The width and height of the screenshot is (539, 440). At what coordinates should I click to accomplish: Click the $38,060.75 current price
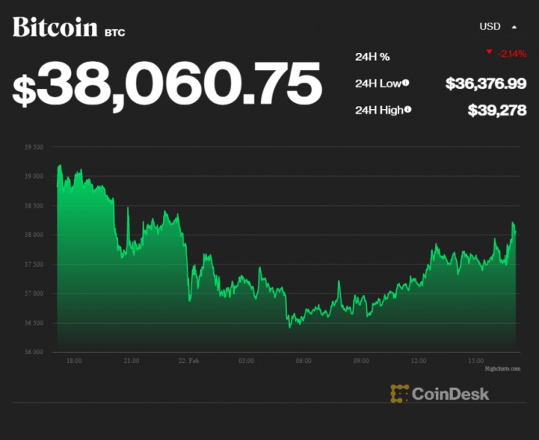pyautogui.click(x=167, y=84)
